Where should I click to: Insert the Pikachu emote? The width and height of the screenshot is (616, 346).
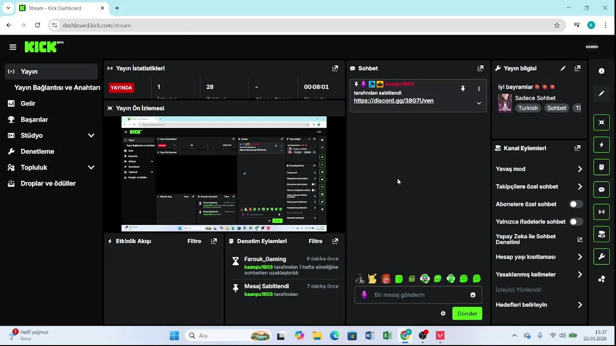(372, 278)
